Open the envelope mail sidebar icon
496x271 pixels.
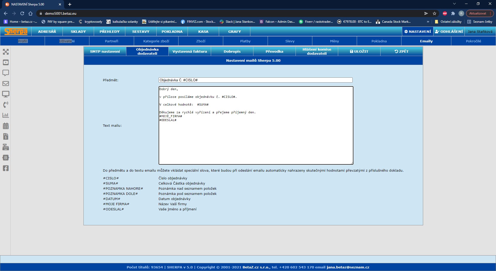point(6,84)
